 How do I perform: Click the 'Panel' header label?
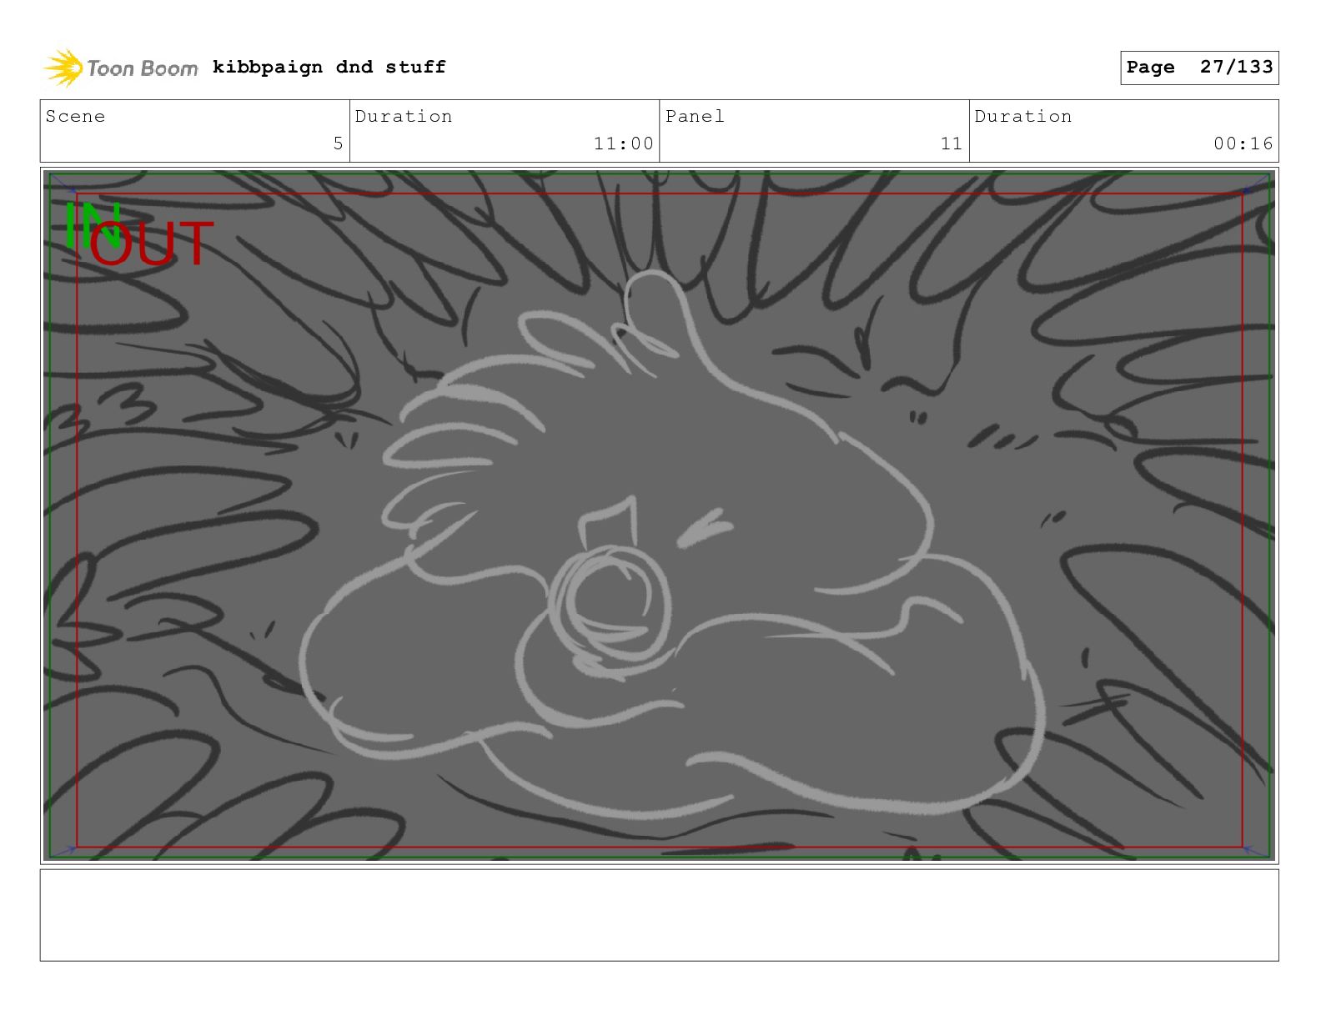tap(695, 116)
